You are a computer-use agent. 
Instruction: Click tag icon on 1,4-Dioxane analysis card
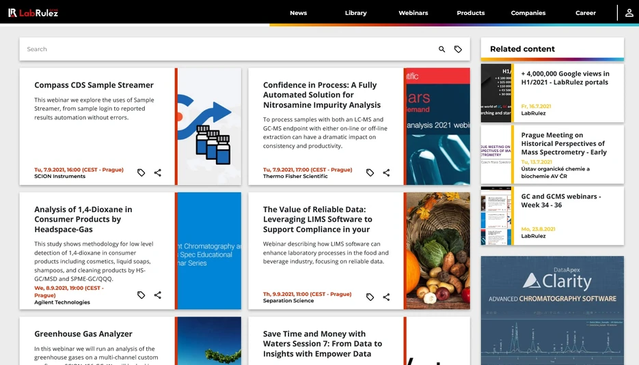point(141,295)
